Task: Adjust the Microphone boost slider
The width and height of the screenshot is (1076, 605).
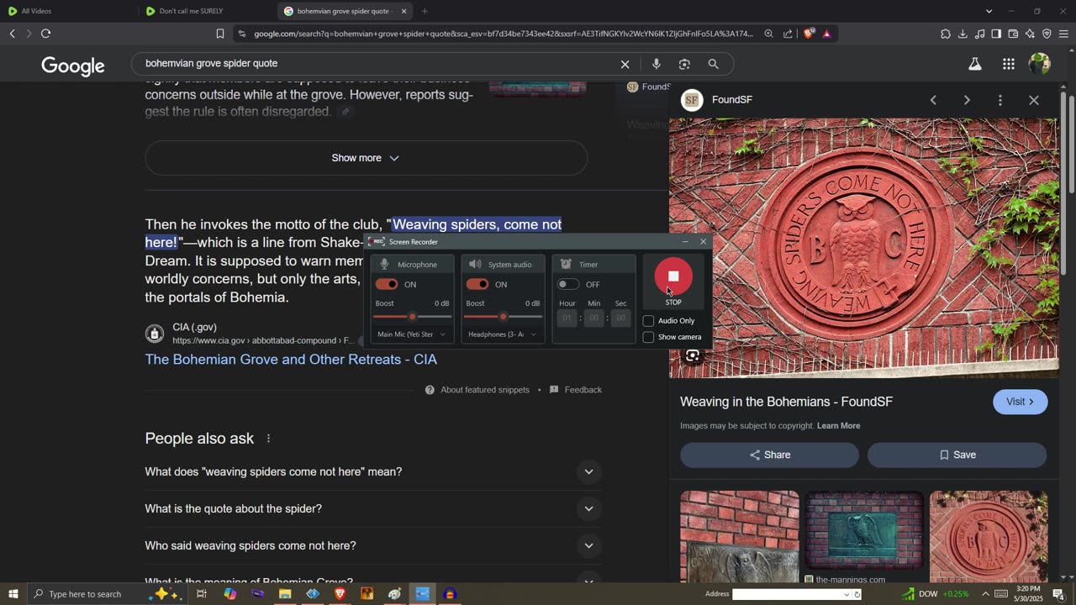Action: point(412,317)
